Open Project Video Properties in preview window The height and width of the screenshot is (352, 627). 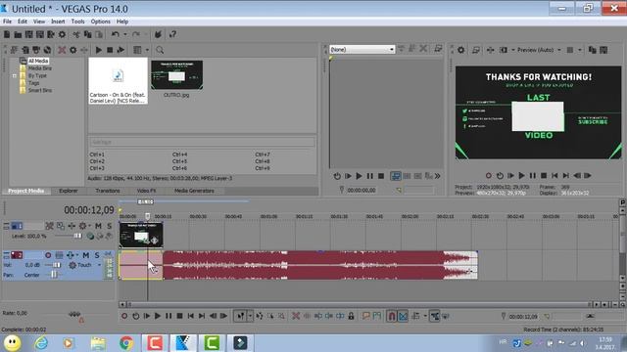(x=461, y=50)
